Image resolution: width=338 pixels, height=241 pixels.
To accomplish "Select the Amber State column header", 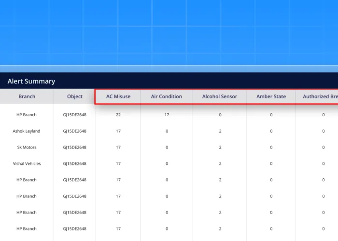I will tap(271, 96).
